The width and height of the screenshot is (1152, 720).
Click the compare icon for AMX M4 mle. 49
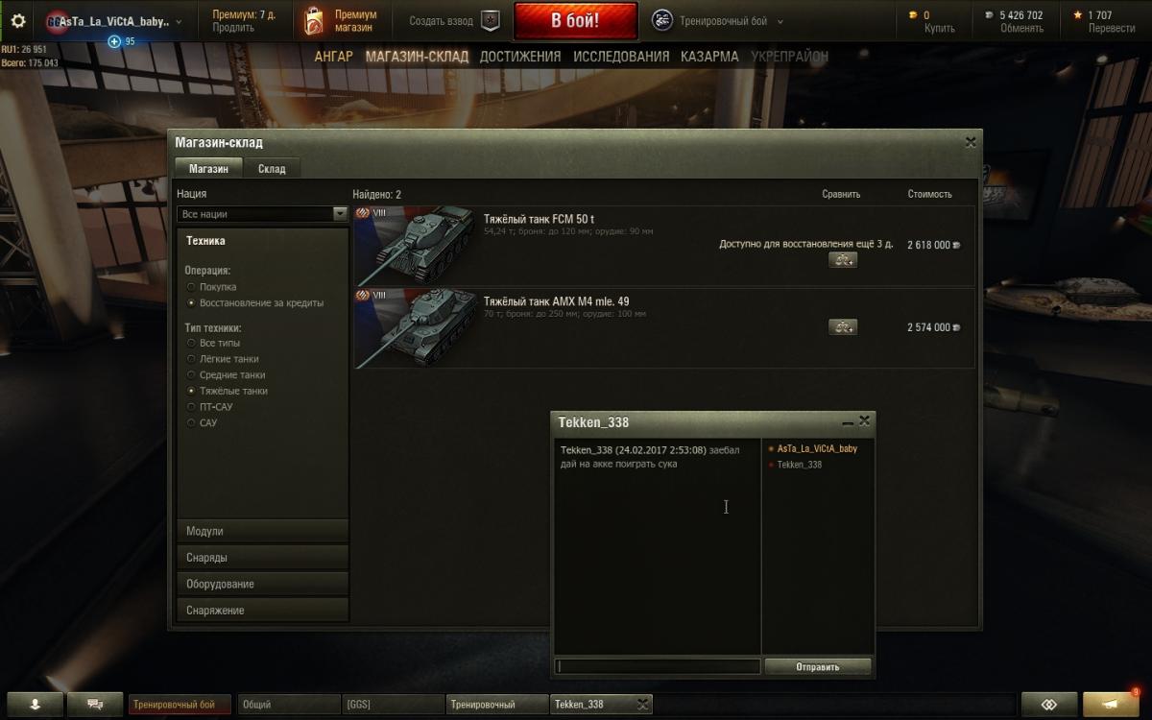pyautogui.click(x=843, y=327)
